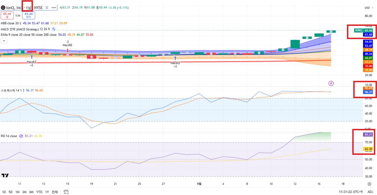
Task: Select the MACD 전략 strategy legend
Action: tap(25, 29)
